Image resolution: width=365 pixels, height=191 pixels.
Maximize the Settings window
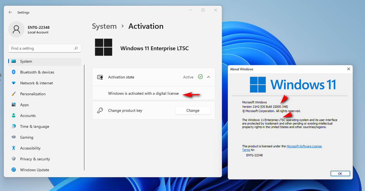203,10
